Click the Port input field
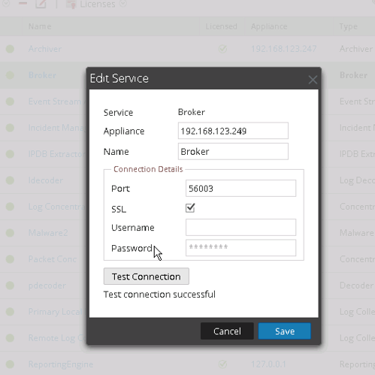The height and width of the screenshot is (375, 375). pos(240,188)
